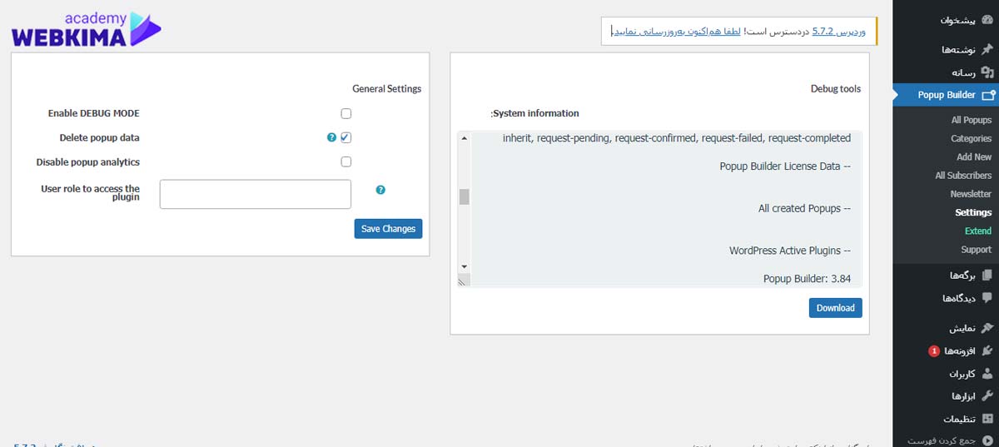Image resolution: width=999 pixels, height=447 pixels.
Task: Click the system information scroll down arrow
Action: coord(464,266)
